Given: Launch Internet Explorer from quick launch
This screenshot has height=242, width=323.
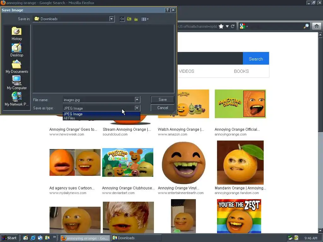Looking at the screenshot, I should 33,238.
